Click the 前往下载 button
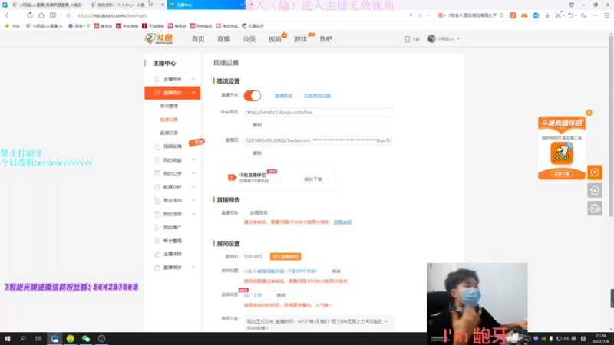This screenshot has width=614, height=345. [313, 179]
